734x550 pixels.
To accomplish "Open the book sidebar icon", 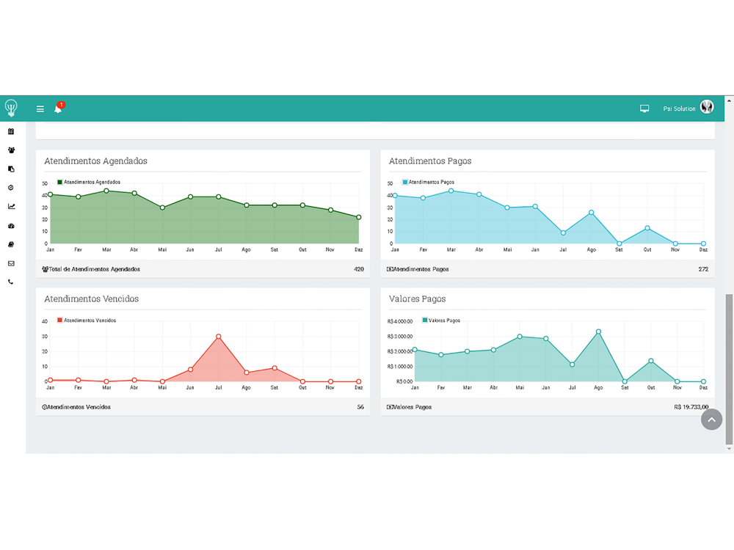I will point(11,245).
